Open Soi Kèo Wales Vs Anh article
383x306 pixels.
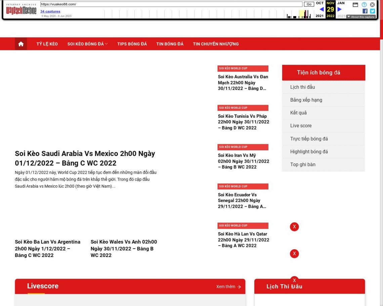pos(124,248)
